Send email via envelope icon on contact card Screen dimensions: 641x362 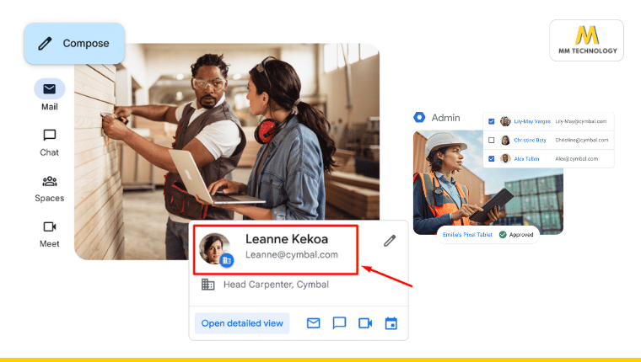click(313, 323)
